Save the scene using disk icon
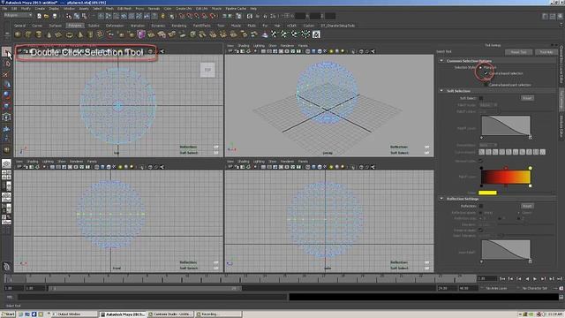 [x=55, y=16]
